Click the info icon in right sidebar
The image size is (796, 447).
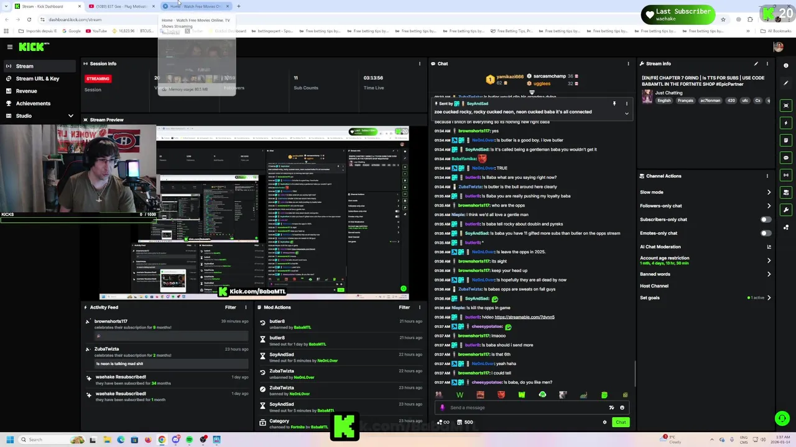coord(786,66)
